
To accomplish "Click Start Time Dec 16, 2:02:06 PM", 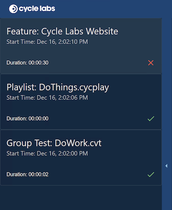I will pyautogui.click(x=47, y=97).
